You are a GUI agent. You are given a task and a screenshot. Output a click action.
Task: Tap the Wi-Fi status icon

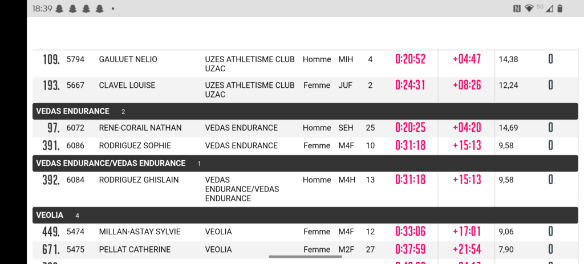pyautogui.click(x=529, y=9)
